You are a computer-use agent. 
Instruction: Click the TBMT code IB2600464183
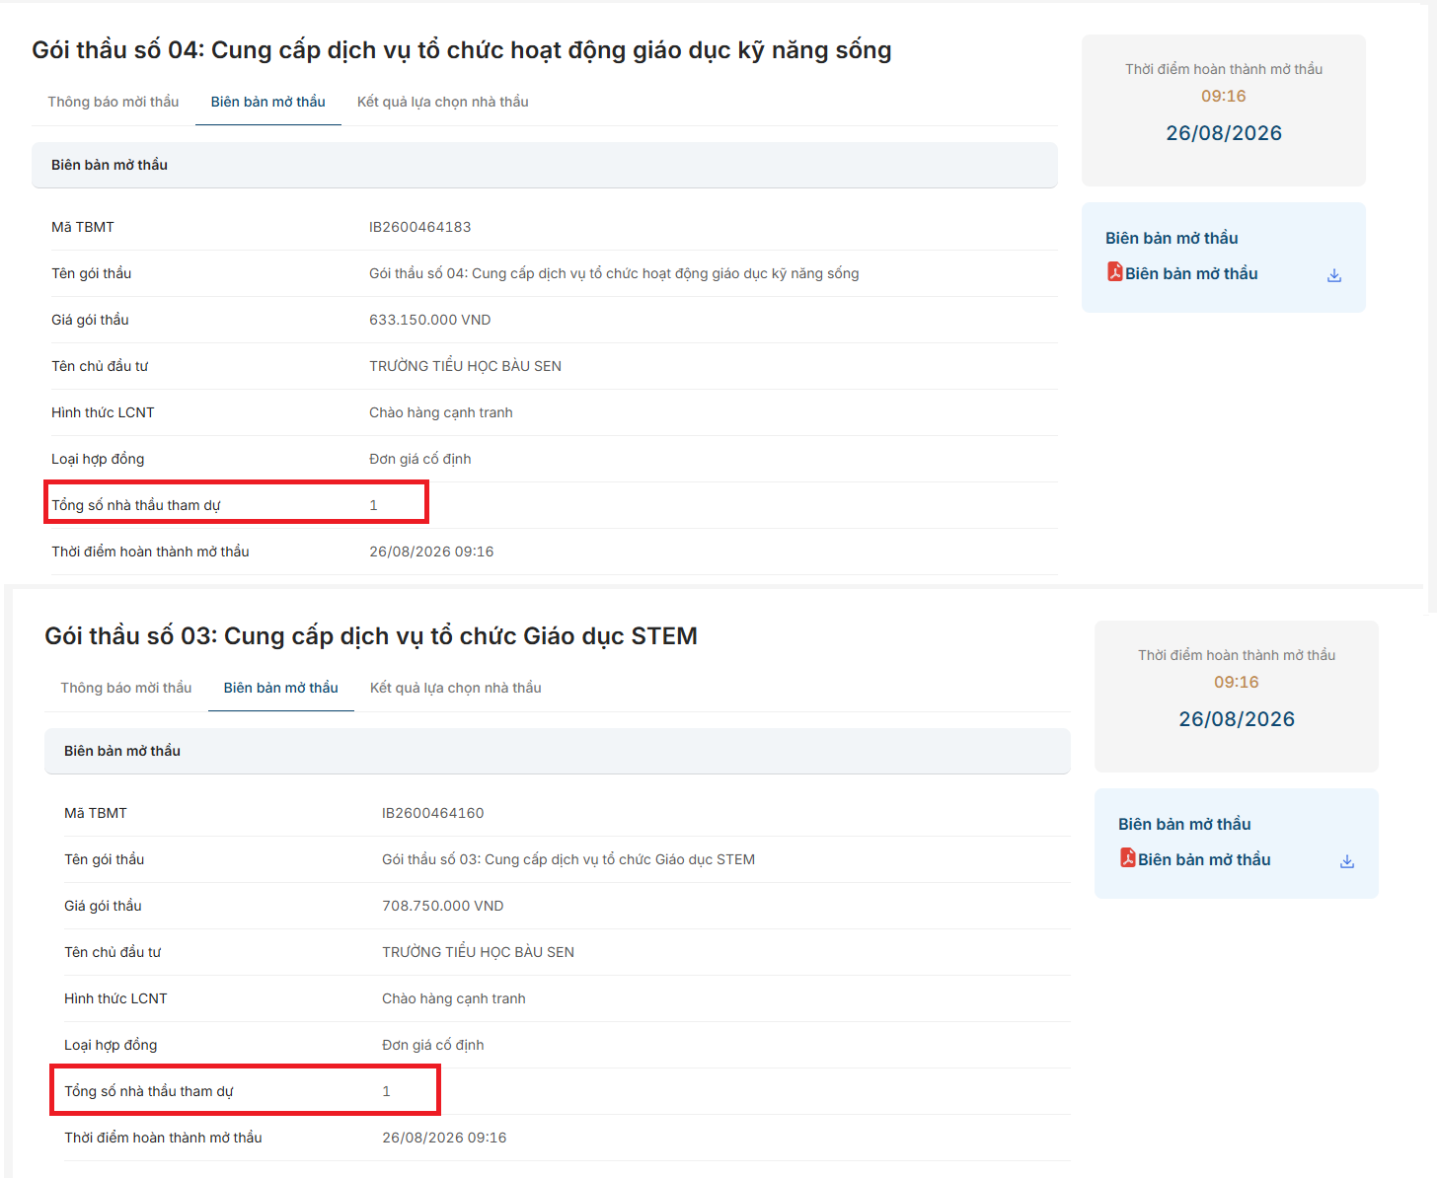pyautogui.click(x=420, y=227)
